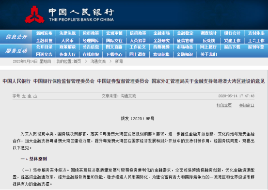The image size is (268, 190).
Task: Go to 党建工作 section
Action: tap(232, 41)
